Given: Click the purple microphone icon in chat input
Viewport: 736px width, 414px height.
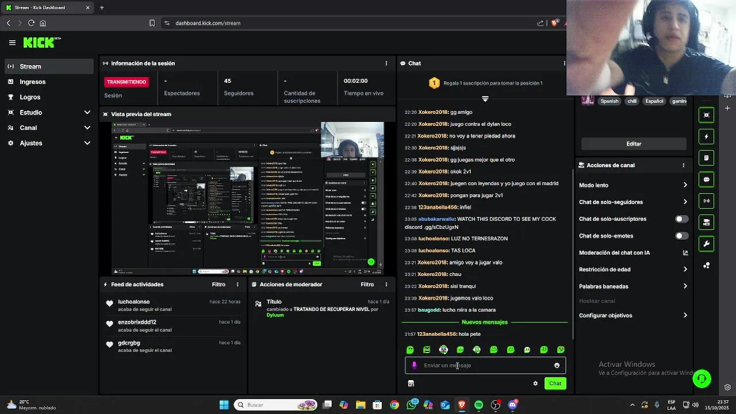Looking at the screenshot, I should (414, 365).
